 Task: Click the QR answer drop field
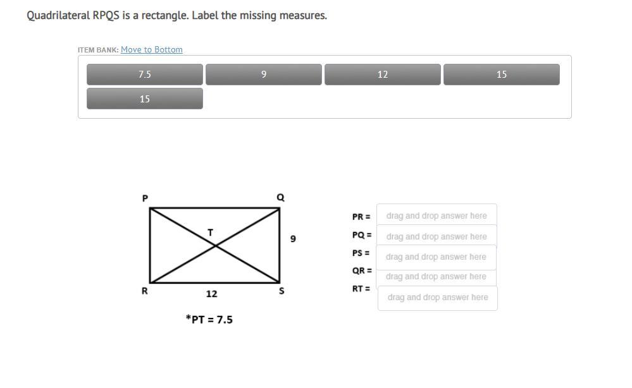pos(436,277)
